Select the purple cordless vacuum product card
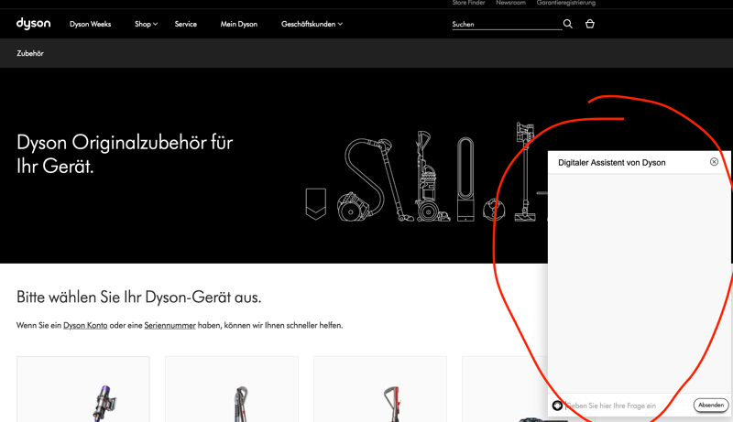This screenshot has width=733, height=422. pos(83,389)
